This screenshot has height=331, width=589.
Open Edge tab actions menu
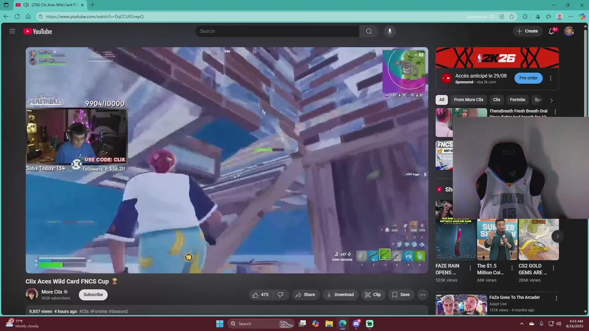click(x=6, y=5)
